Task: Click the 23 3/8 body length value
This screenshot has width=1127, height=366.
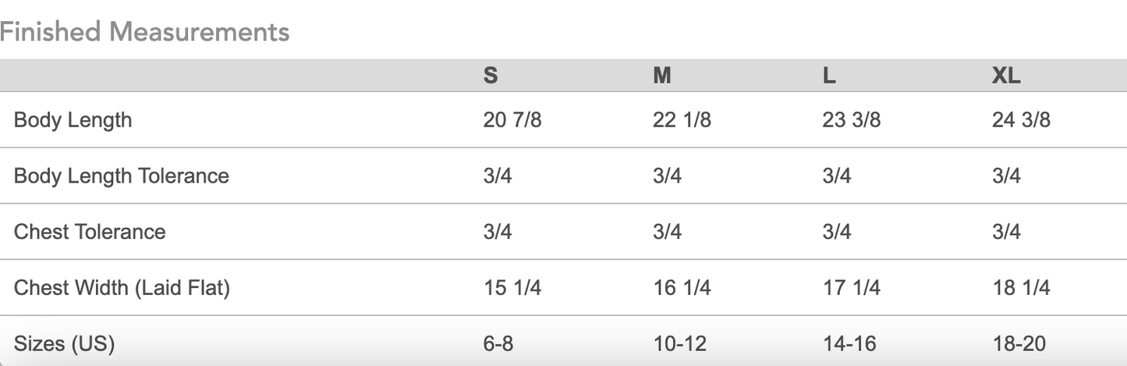Action: click(852, 120)
